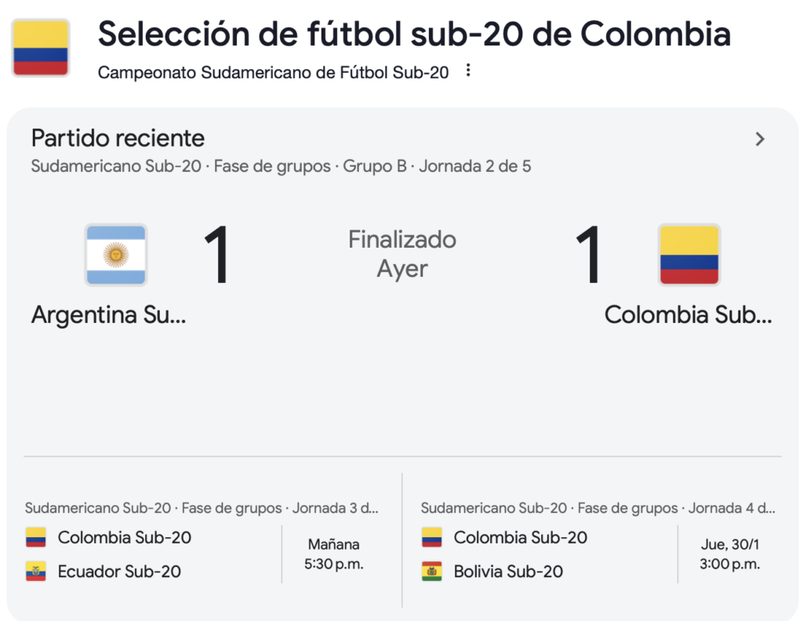Open the Partido reciente heading
Image resolution: width=803 pixels, height=621 pixels.
pyautogui.click(x=118, y=138)
